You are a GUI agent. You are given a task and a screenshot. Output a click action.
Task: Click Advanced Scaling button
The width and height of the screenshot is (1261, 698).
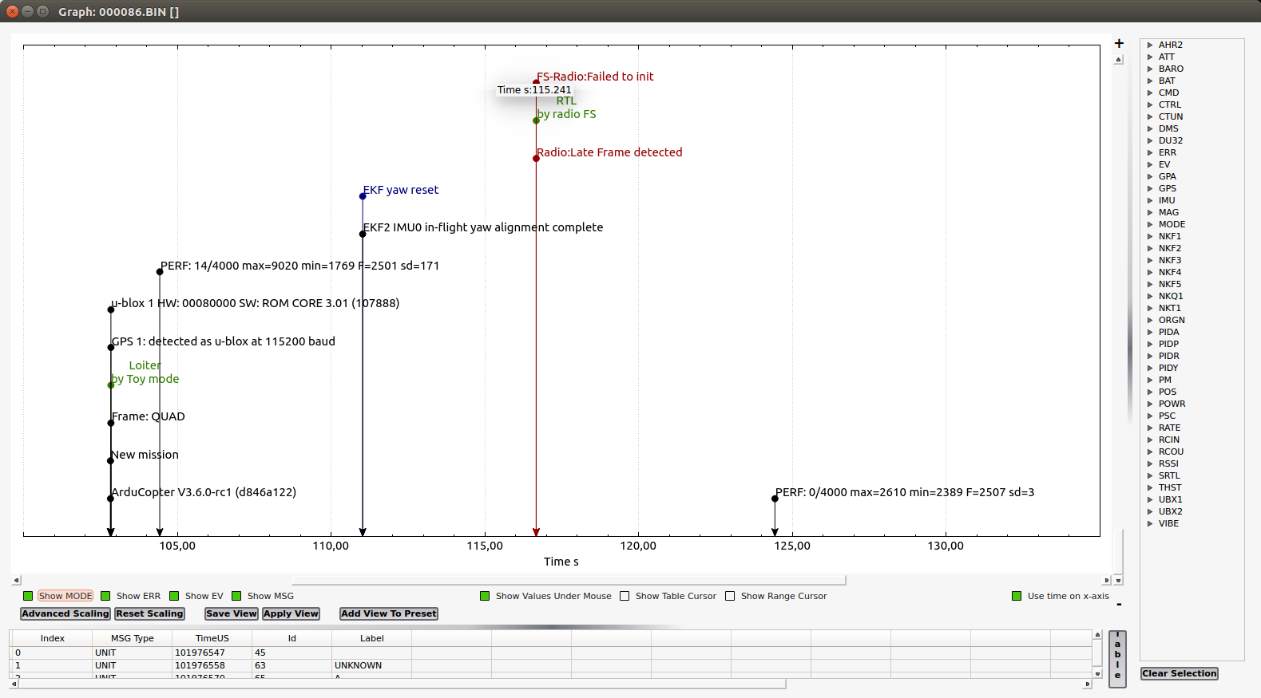point(65,613)
